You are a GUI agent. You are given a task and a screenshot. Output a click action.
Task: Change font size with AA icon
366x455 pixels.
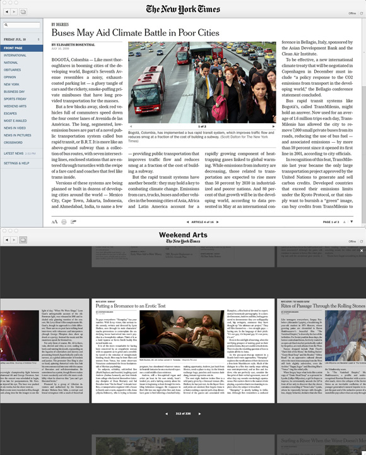pyautogui.click(x=54, y=222)
